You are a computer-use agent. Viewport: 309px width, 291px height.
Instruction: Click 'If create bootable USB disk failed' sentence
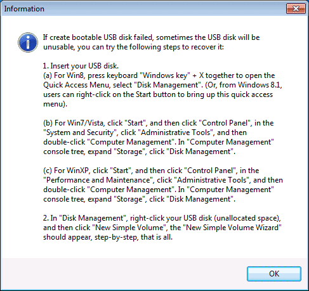98,37
